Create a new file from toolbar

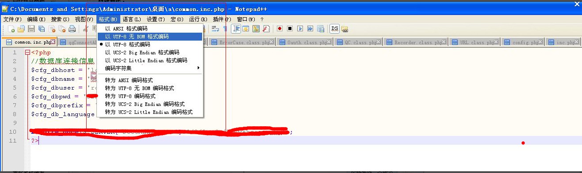(11, 29)
